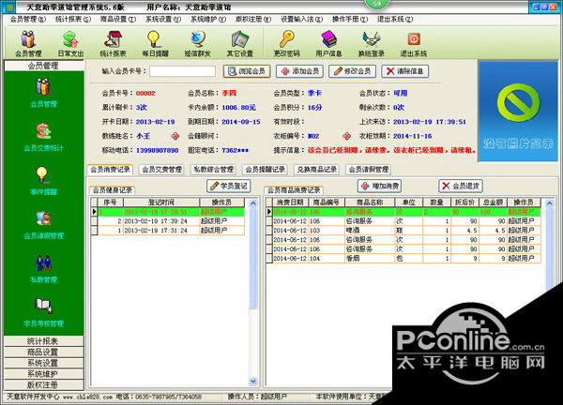
Task: Click 退出系统 red toolbar icon
Action: pyautogui.click(x=413, y=44)
